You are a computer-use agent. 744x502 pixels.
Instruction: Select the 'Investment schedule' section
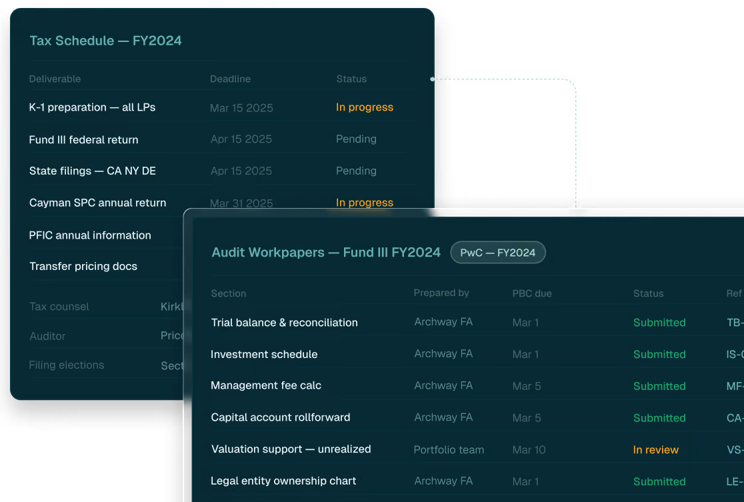pos(264,355)
